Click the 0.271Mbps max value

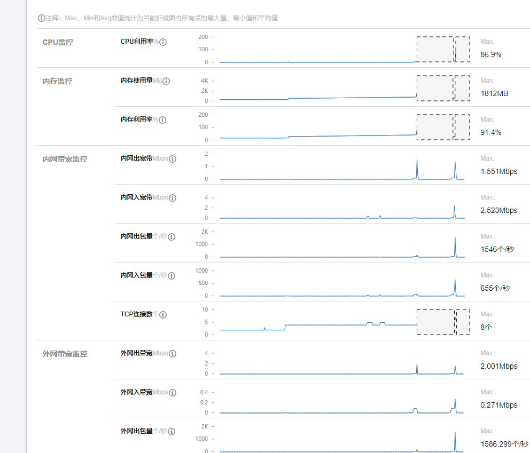(x=499, y=405)
